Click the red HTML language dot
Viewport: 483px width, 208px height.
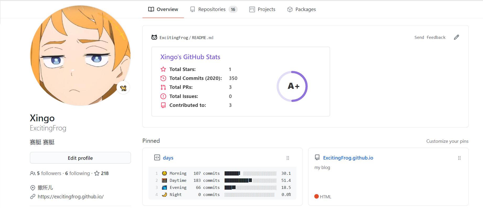(316, 196)
